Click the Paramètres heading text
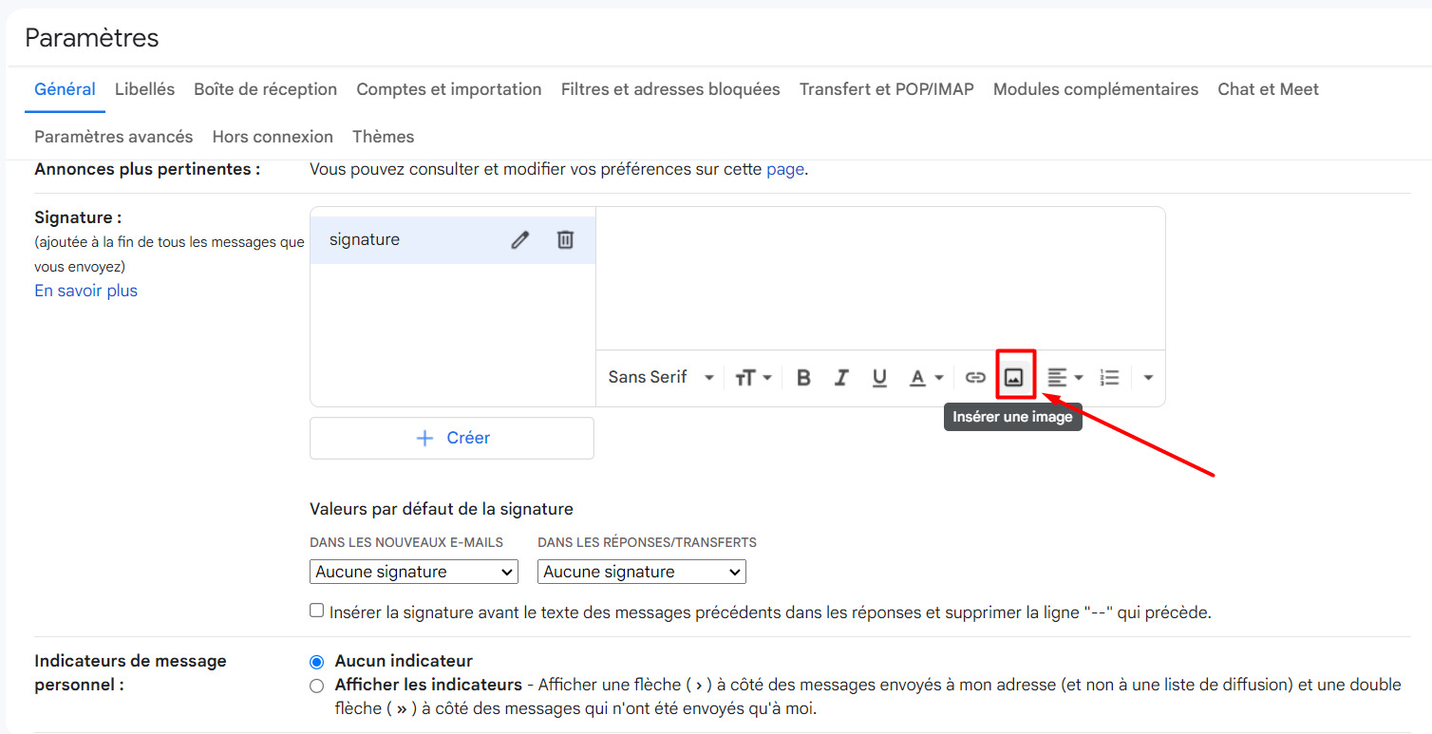The width and height of the screenshot is (1432, 734). [x=92, y=38]
